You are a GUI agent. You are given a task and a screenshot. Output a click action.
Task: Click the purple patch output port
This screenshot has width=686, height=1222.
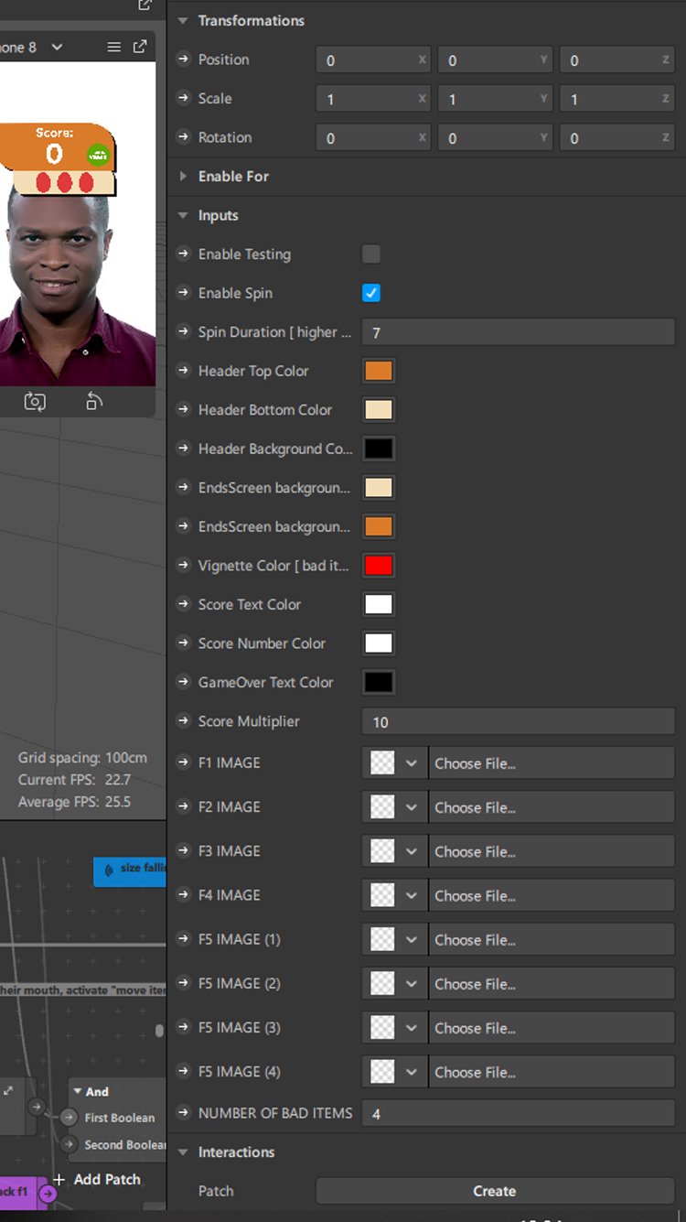[x=48, y=1193]
